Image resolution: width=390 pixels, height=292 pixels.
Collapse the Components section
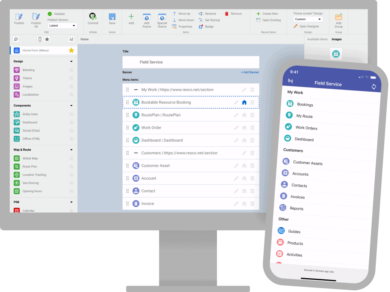coord(71,105)
